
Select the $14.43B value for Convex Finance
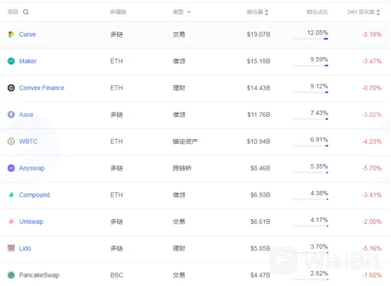[258, 88]
